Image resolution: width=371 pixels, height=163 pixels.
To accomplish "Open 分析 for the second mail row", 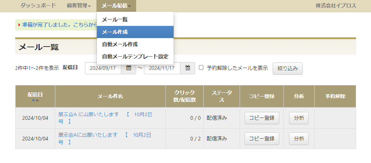I will (x=299, y=139).
